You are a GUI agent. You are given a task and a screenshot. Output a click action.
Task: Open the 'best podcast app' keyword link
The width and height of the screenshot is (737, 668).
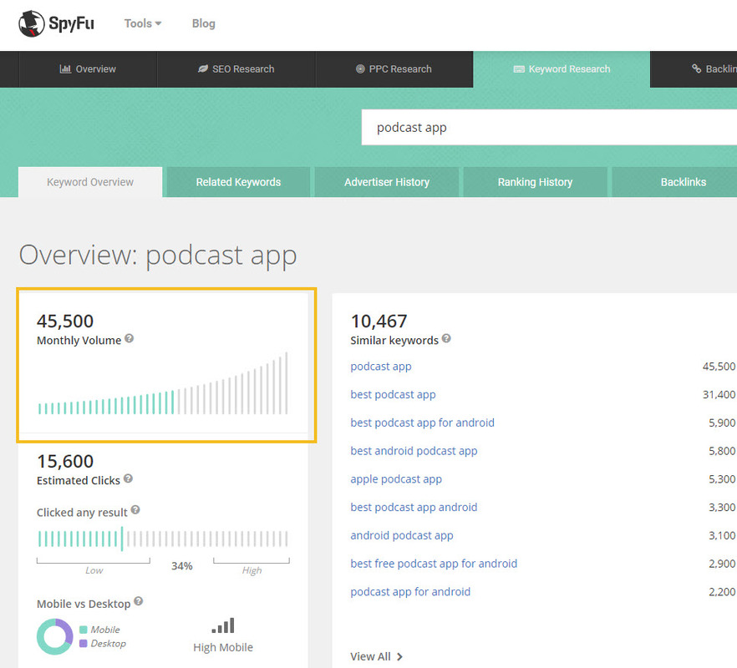click(x=393, y=394)
